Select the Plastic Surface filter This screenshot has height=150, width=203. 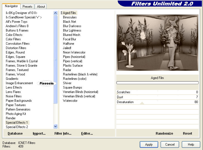click(x=73, y=66)
